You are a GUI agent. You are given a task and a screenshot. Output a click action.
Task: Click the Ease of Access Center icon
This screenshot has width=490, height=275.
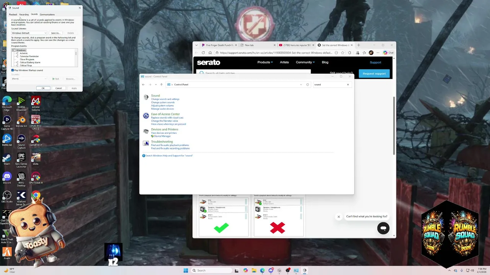[146, 115]
